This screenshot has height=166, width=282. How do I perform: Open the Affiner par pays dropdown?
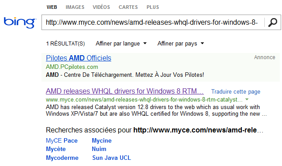tap(181, 44)
